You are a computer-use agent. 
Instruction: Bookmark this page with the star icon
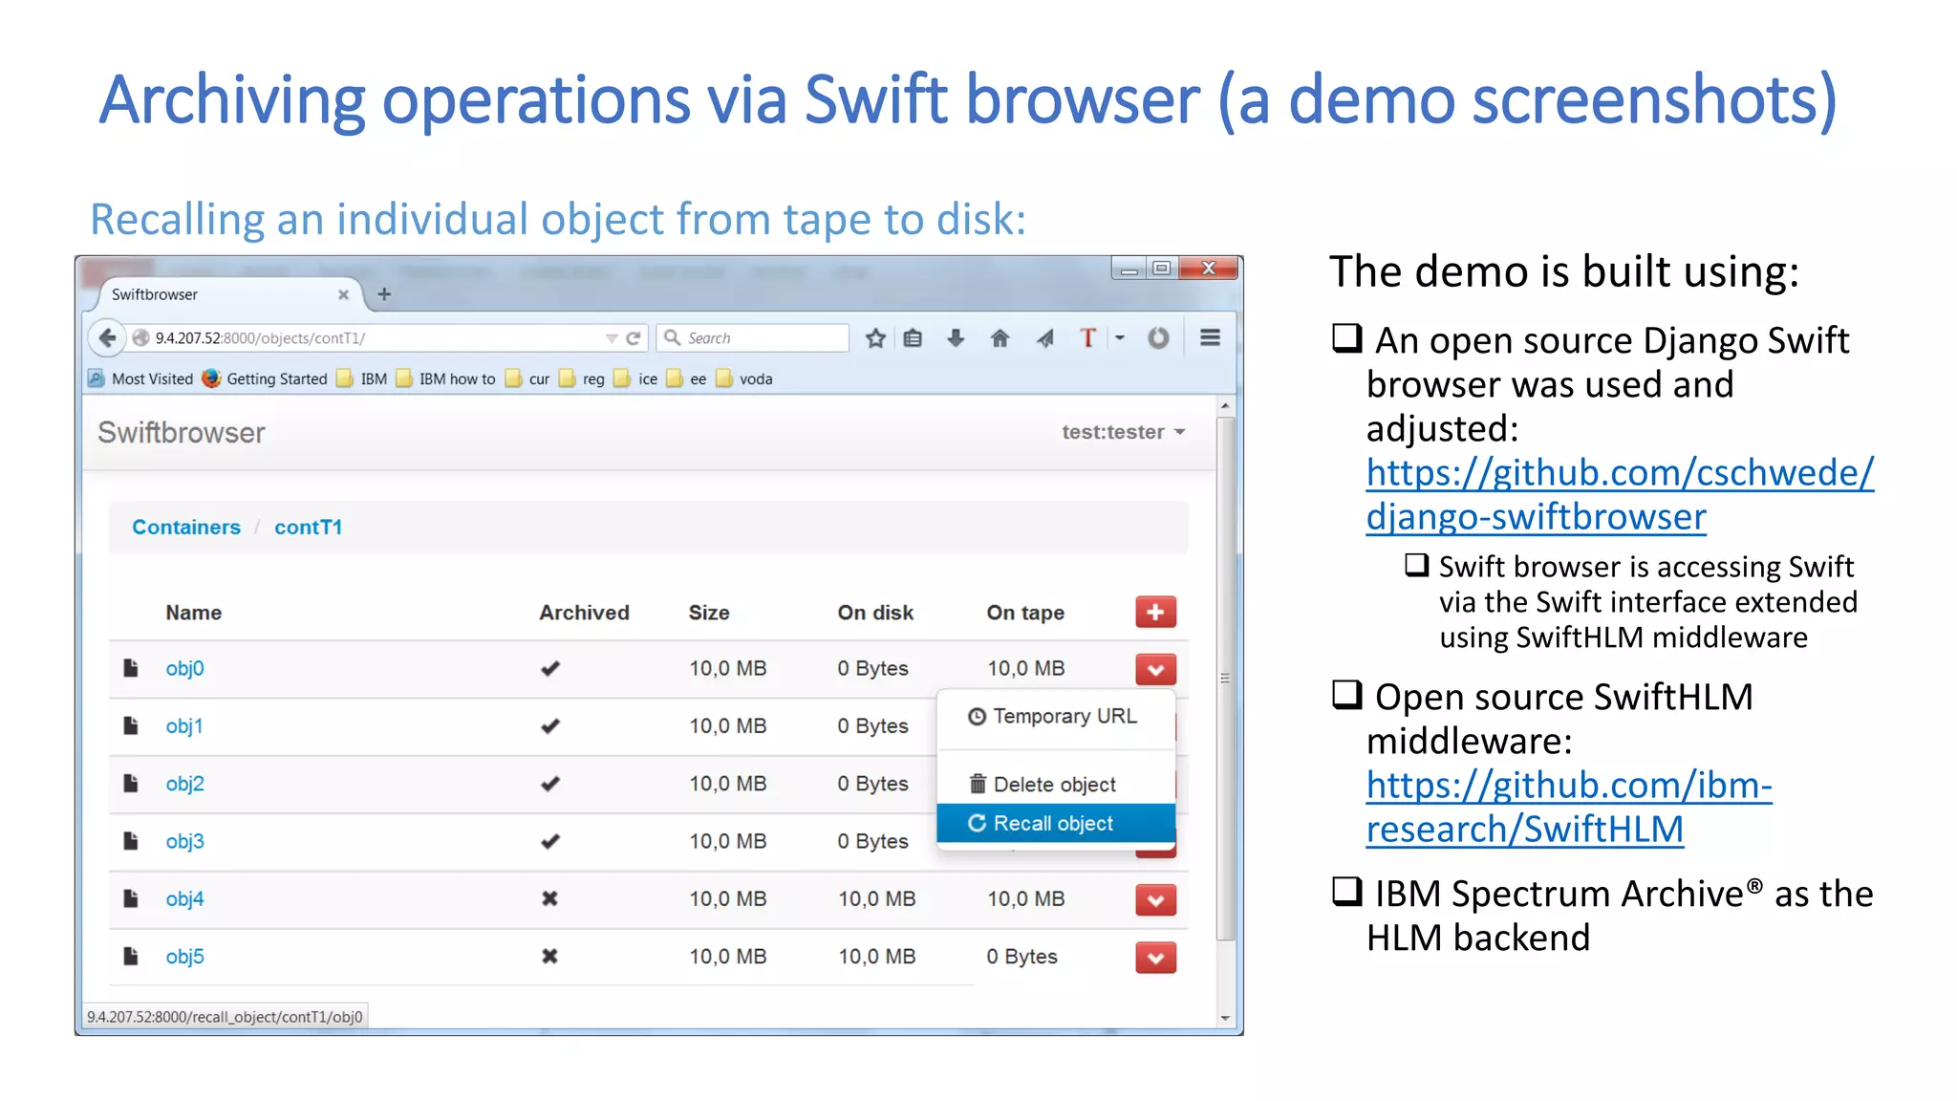(875, 338)
